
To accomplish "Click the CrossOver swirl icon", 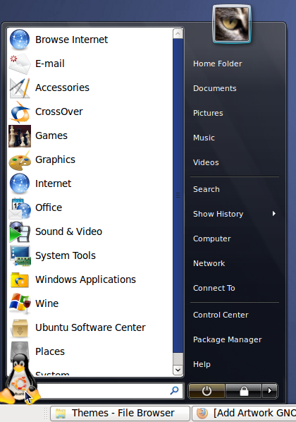I will [x=20, y=111].
